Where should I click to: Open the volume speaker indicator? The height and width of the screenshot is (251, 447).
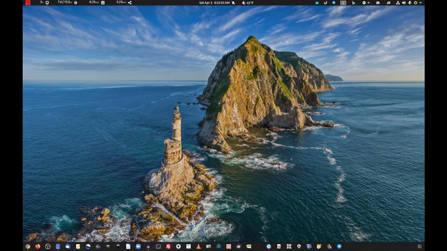coord(404,3)
